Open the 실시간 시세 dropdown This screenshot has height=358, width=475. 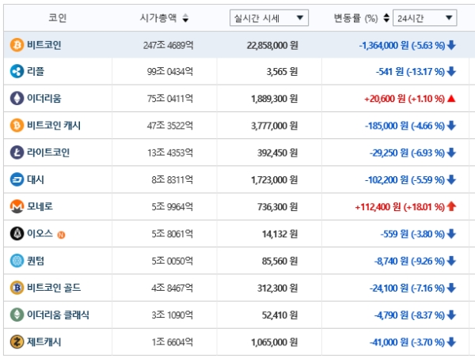click(x=268, y=17)
